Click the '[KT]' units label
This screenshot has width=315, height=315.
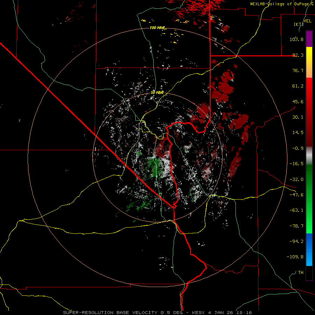(x=299, y=24)
